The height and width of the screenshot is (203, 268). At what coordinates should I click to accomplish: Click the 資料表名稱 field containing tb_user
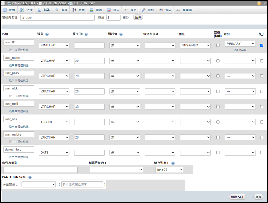click(58, 18)
